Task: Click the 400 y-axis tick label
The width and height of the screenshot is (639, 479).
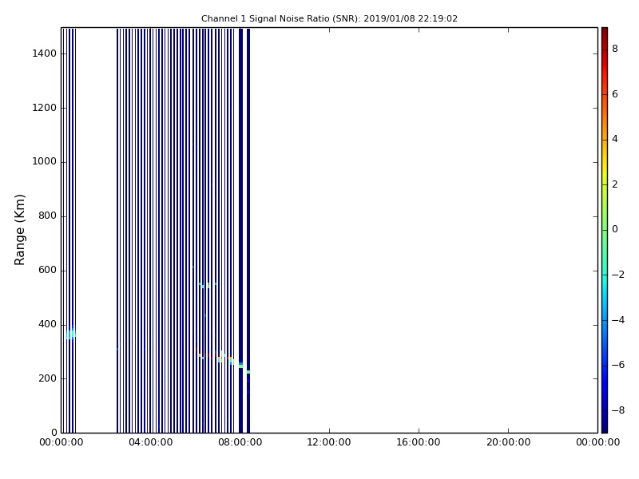Action: coord(47,324)
